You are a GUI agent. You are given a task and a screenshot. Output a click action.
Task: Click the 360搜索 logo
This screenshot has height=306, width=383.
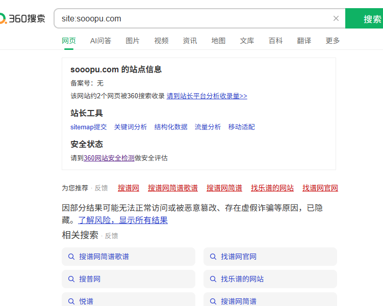point(23,18)
